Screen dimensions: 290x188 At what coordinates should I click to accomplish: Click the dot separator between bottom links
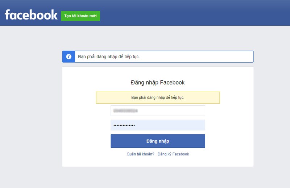tap(156, 154)
